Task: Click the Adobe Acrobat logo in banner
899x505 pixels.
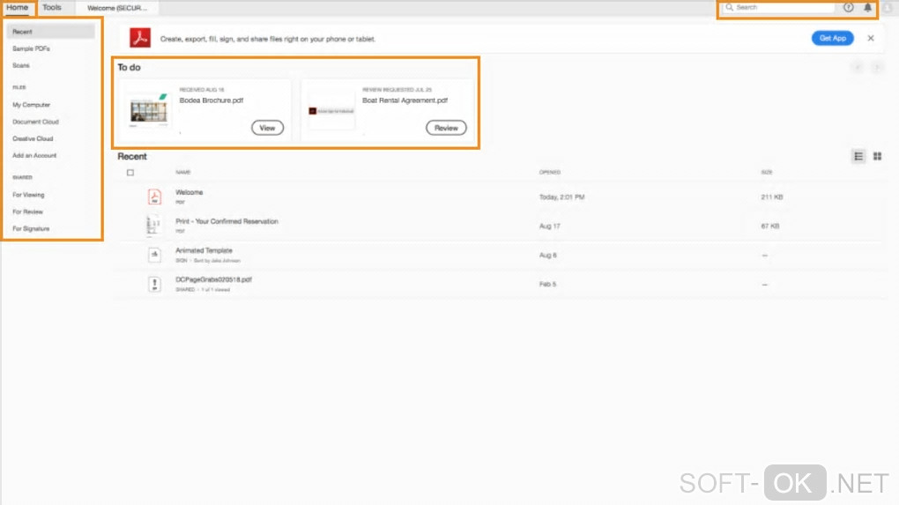Action: [x=140, y=39]
